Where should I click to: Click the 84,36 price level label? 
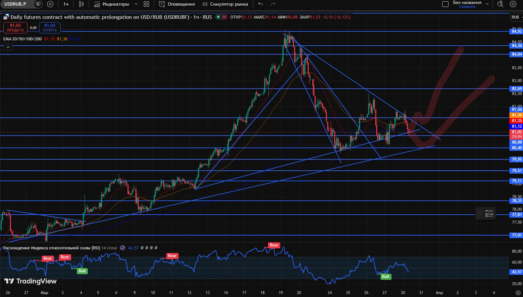point(516,46)
